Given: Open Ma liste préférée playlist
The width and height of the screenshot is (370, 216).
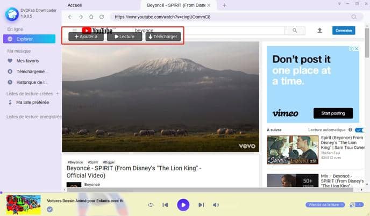Looking at the screenshot, I should (x=29, y=102).
